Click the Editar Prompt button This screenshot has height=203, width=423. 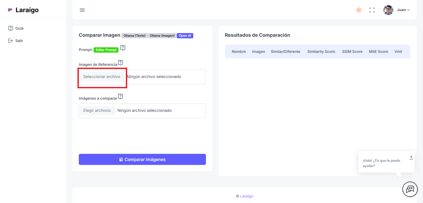(x=106, y=50)
